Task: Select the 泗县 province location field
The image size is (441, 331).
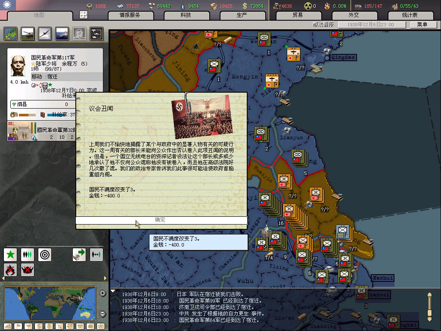Action: pyautogui.click(x=43, y=104)
